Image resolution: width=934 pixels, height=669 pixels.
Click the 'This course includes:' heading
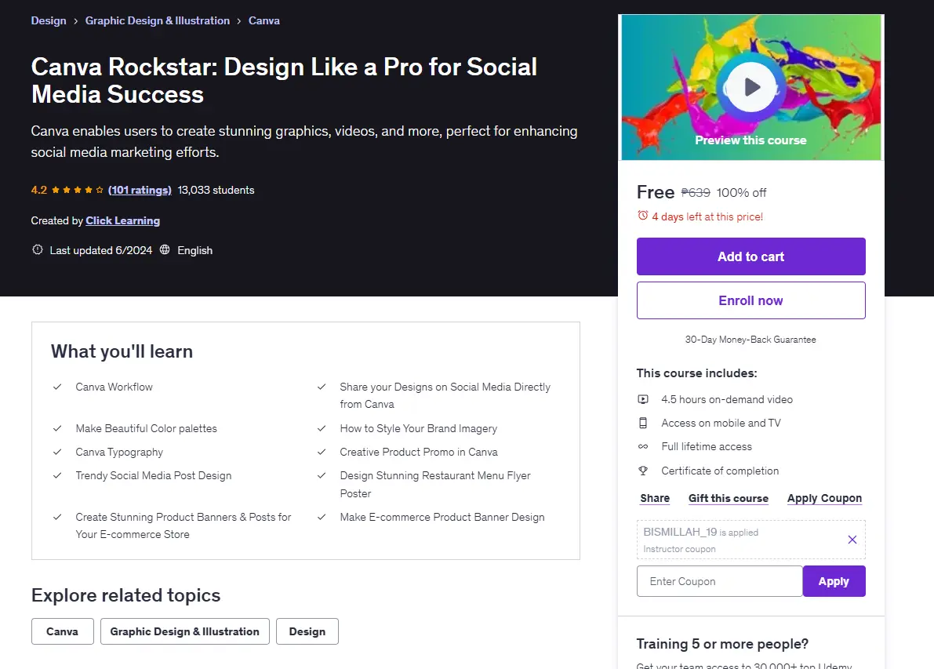696,373
